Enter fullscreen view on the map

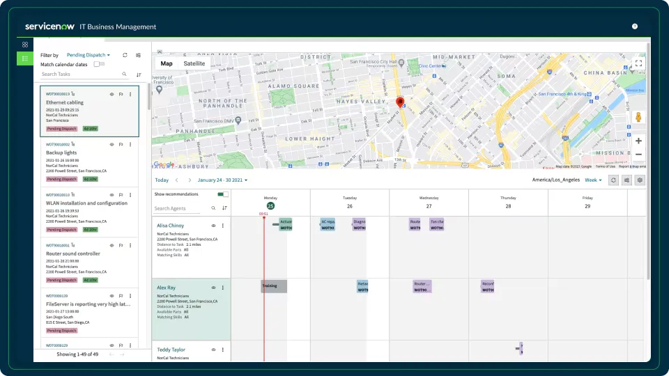pos(638,63)
